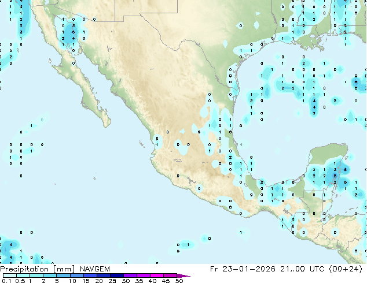Screen dimensions: 367x283
Task: Pick the 15–20 mm blue legend box
Action: [x=90, y=275]
